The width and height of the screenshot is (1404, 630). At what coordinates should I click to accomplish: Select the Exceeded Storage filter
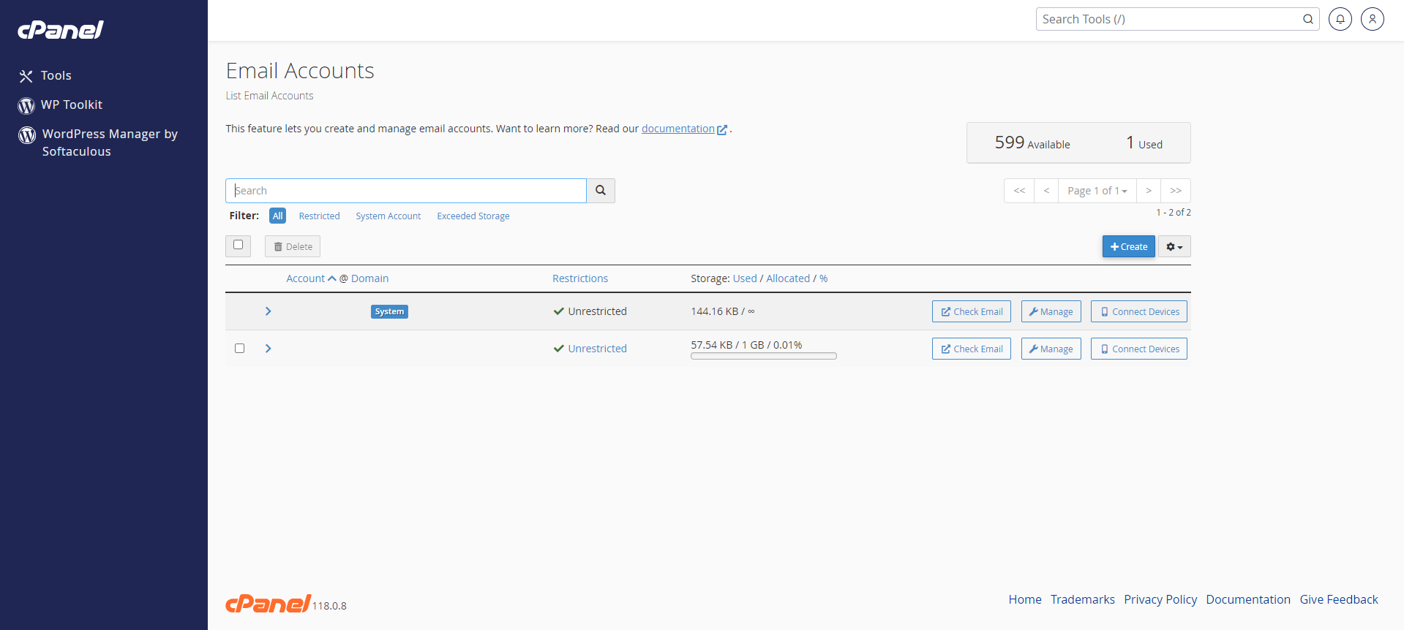tap(473, 216)
